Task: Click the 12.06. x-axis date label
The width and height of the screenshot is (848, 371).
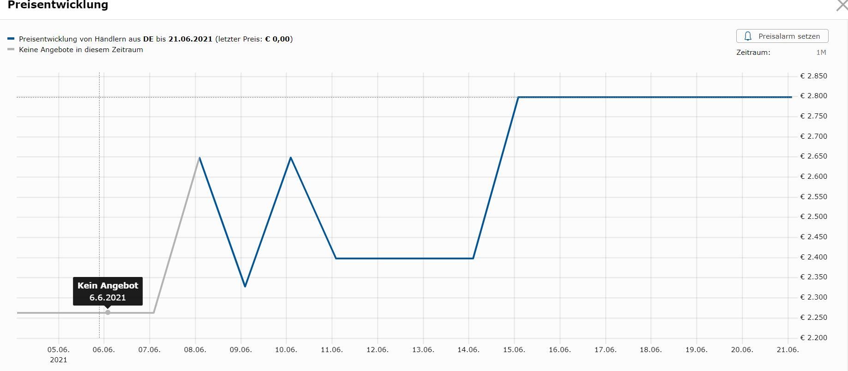Action: coord(377,350)
